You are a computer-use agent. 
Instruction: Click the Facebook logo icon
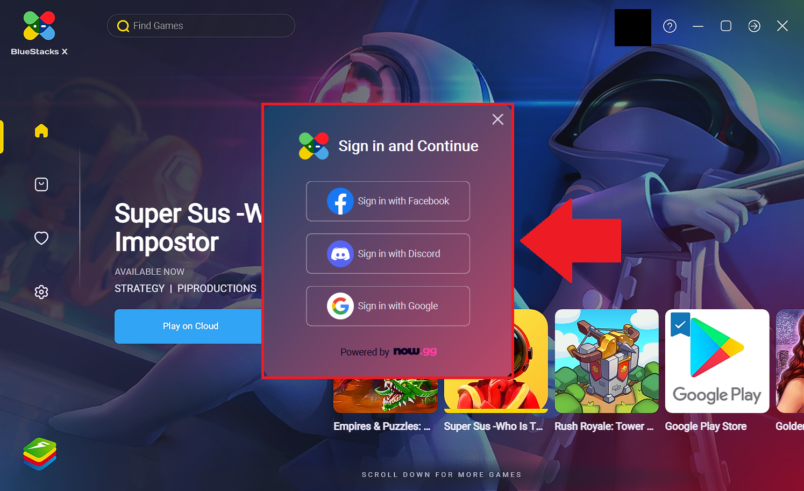click(x=340, y=201)
